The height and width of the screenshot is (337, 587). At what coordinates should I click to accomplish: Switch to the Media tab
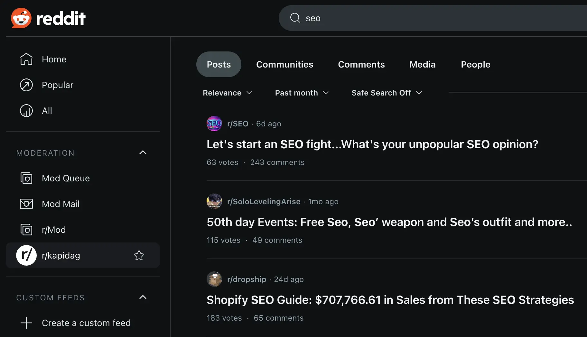423,64
